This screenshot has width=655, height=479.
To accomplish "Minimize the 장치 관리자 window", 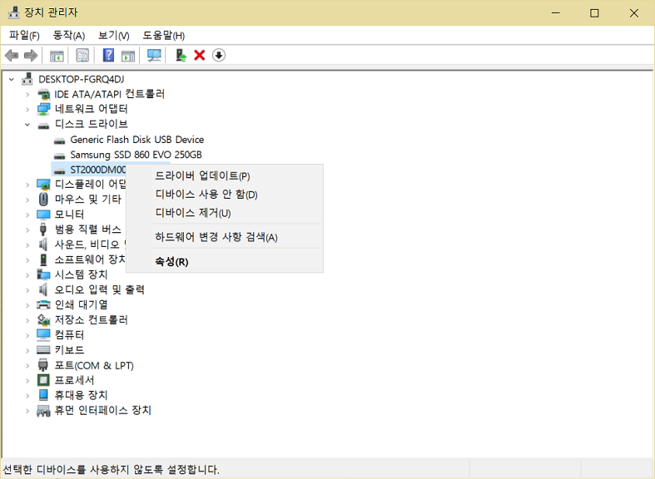I will point(556,13).
